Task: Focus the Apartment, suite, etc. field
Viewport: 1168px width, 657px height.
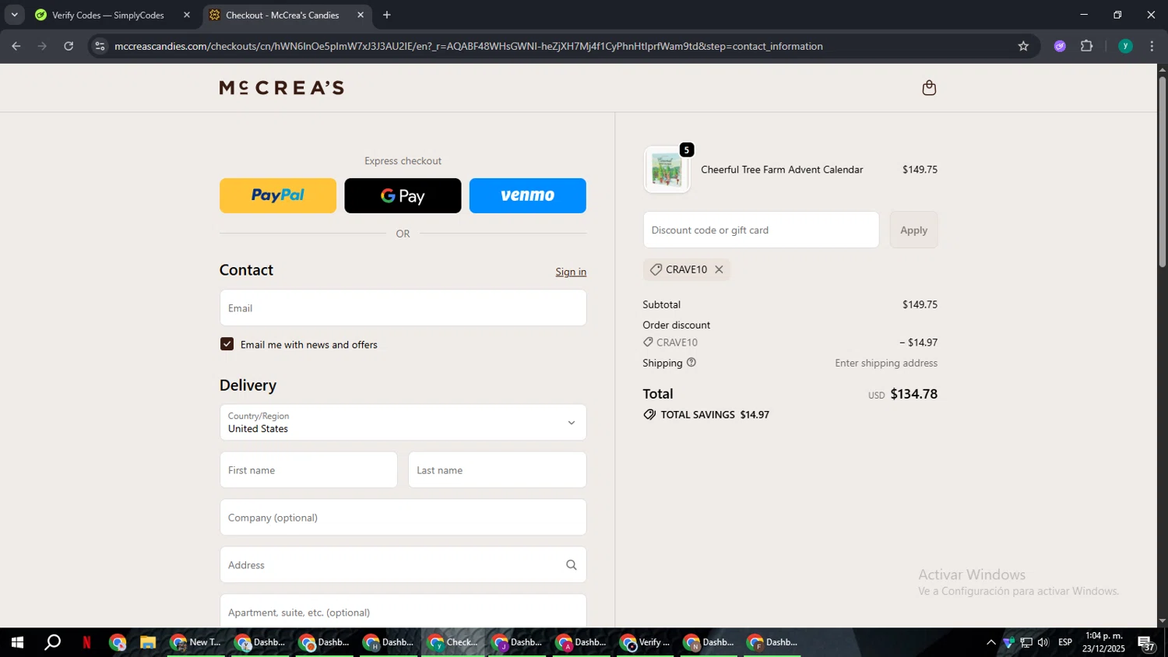Action: click(x=403, y=611)
